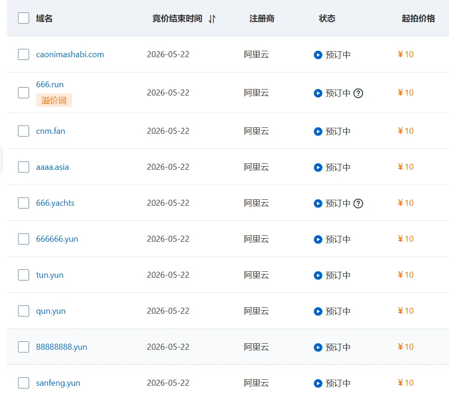Open the aaaa.asia domain link
Image resolution: width=449 pixels, height=400 pixels.
point(52,167)
